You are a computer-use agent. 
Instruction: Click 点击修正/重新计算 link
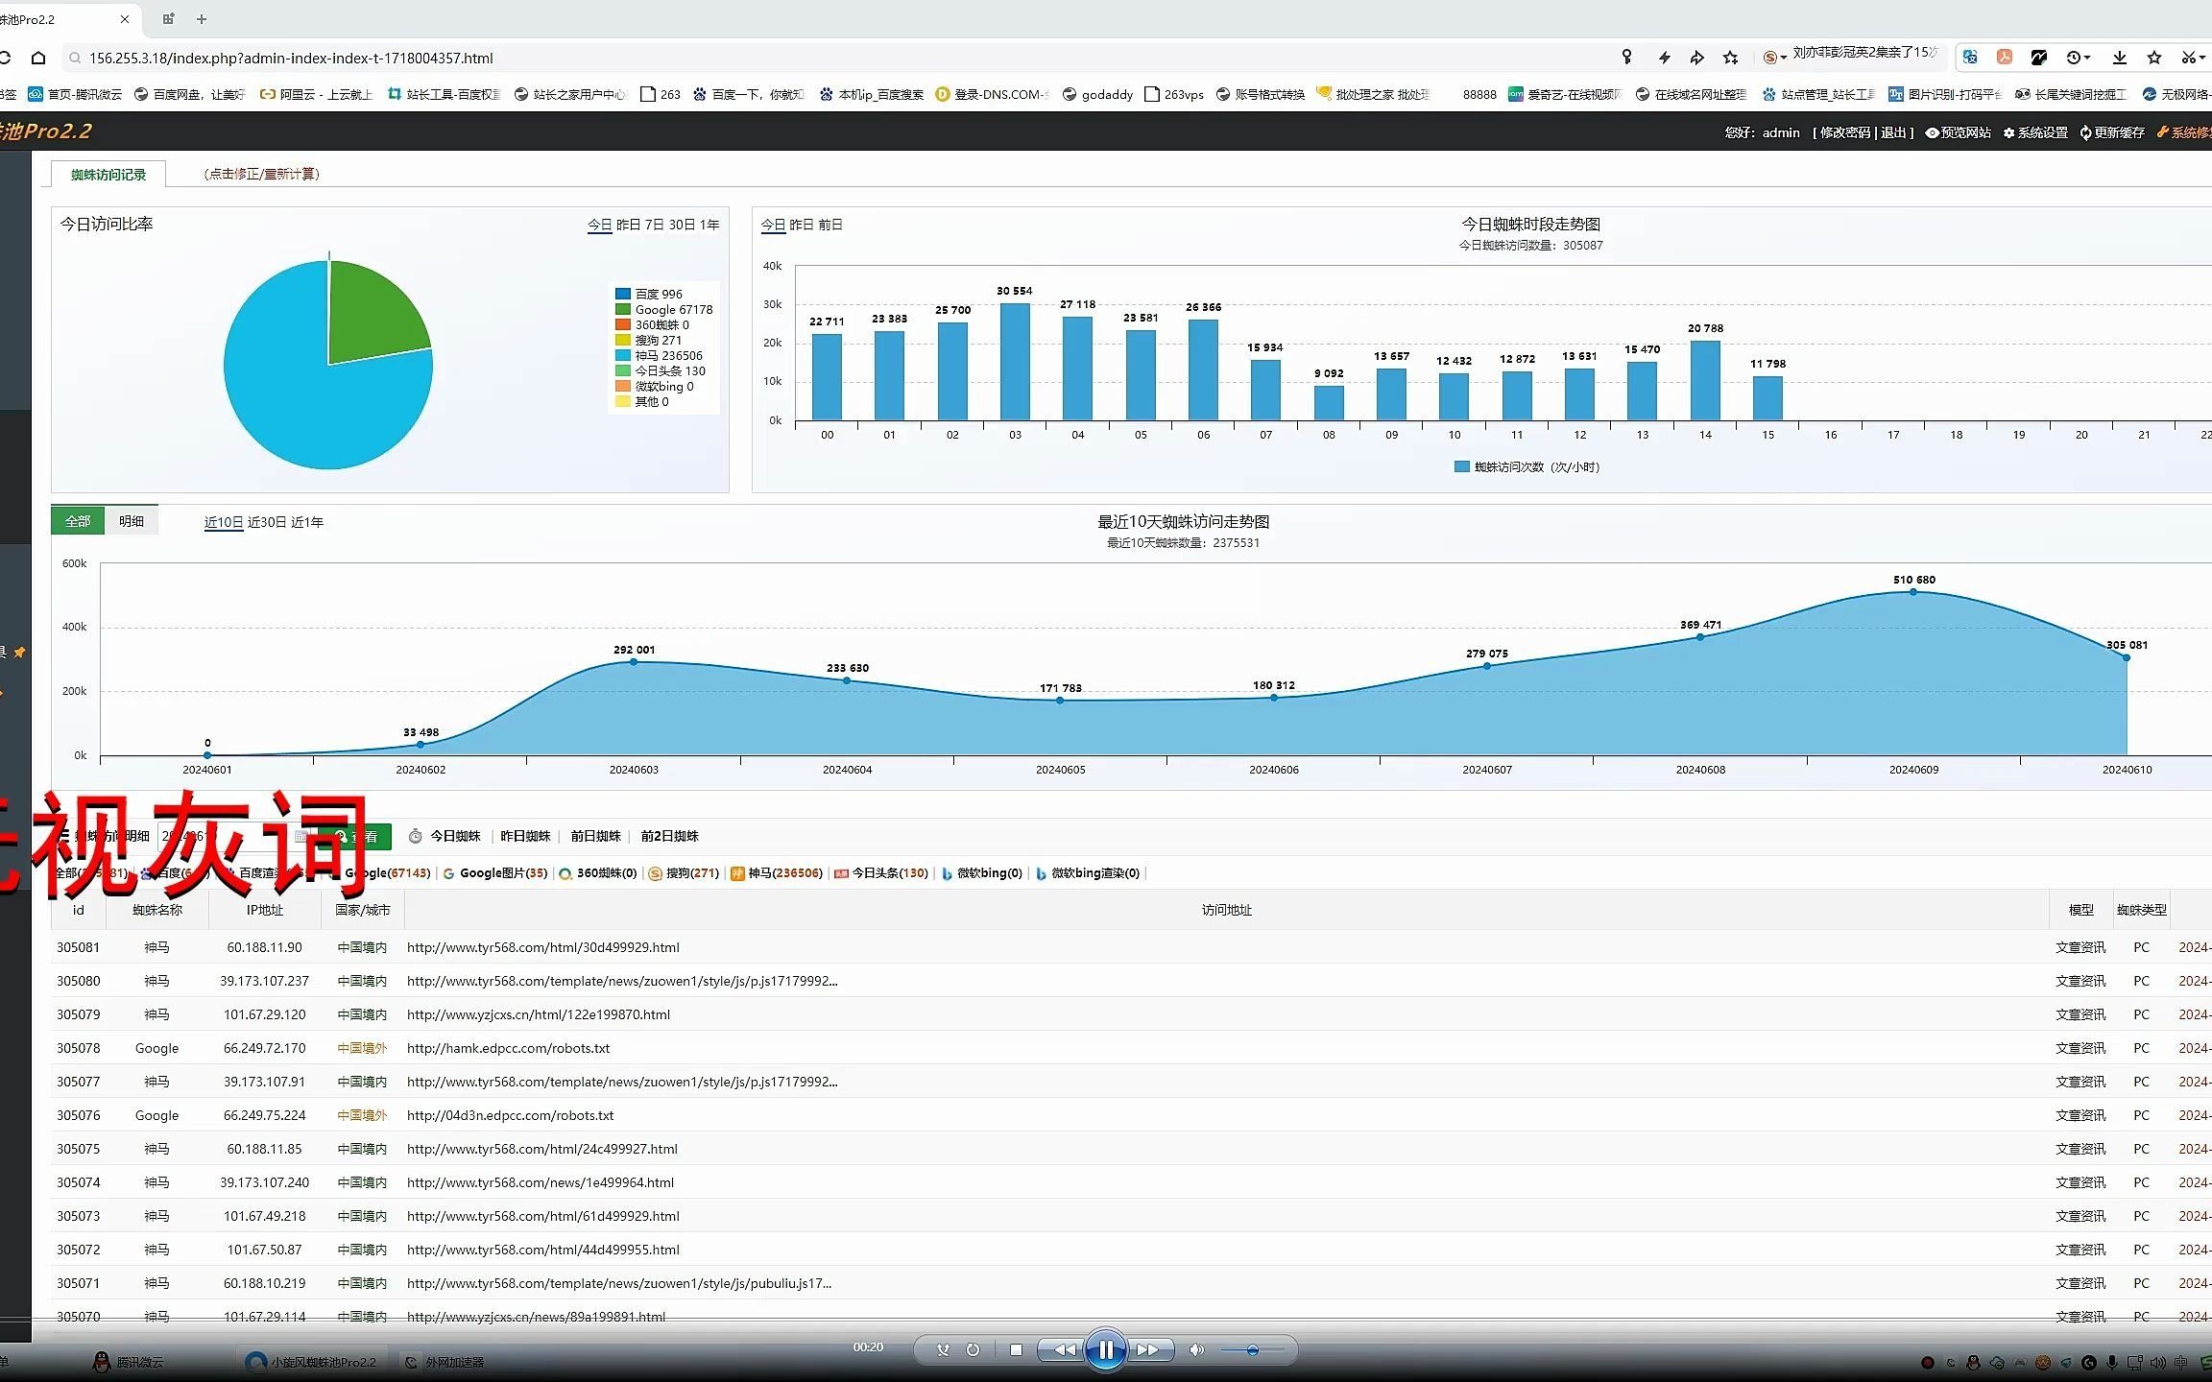click(x=261, y=174)
